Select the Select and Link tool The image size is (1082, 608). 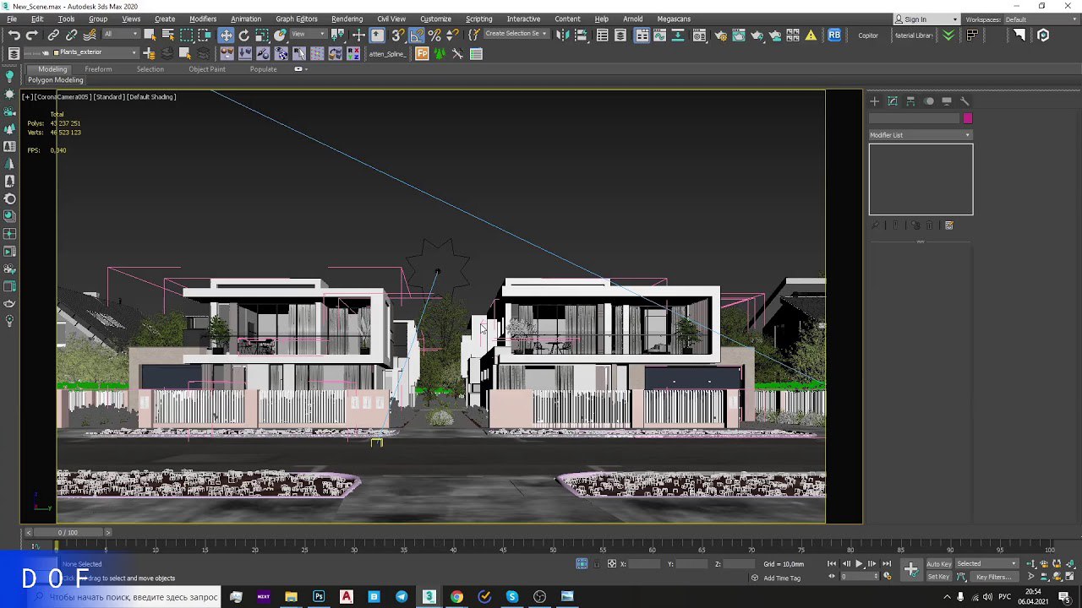[x=52, y=35]
